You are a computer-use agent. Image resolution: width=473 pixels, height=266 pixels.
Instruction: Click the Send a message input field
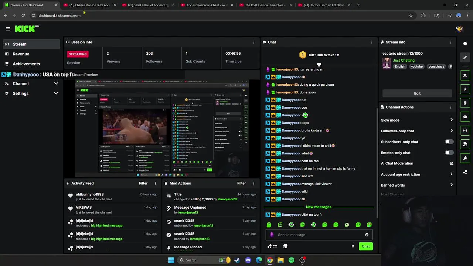[318, 235]
